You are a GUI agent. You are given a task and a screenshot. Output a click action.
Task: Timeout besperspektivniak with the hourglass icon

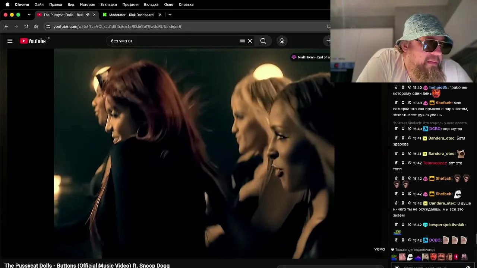pos(403,225)
